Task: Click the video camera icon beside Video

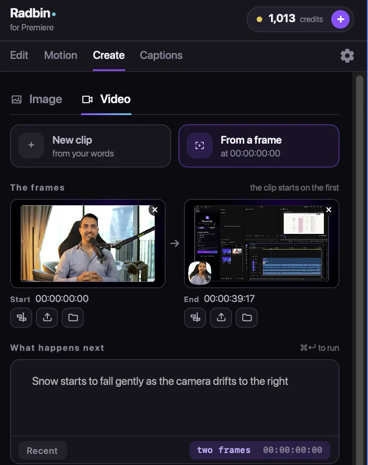Action: 87,99
